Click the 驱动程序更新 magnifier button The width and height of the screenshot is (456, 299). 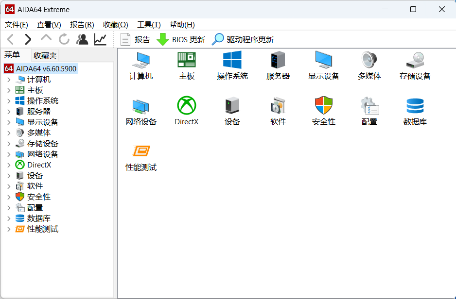coord(243,39)
